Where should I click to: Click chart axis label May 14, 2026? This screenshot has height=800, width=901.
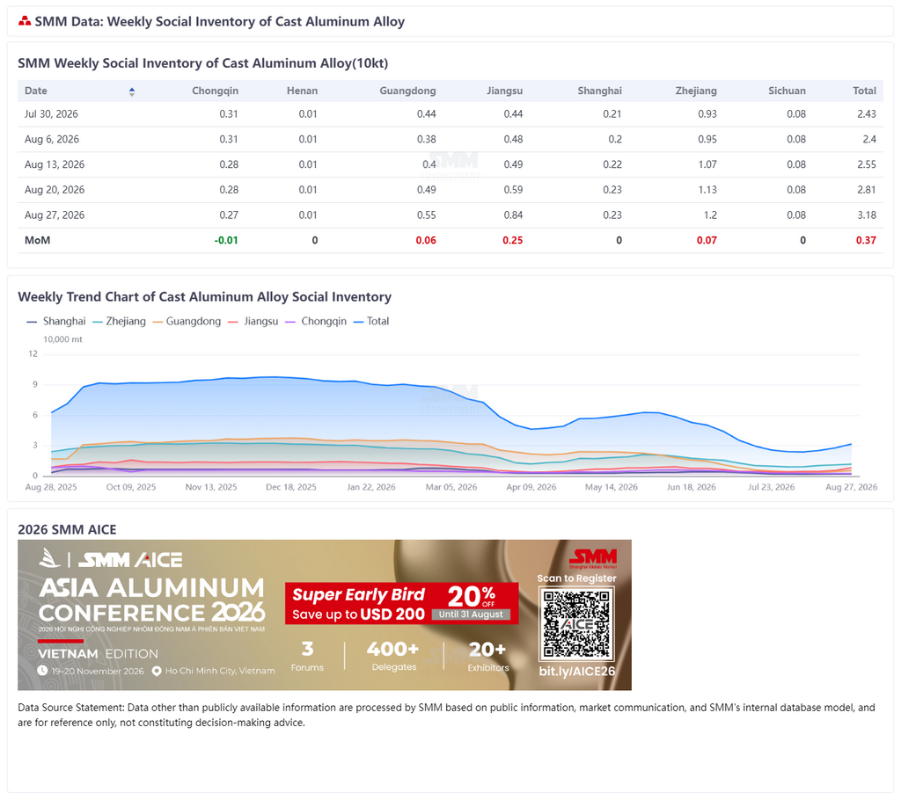coord(612,487)
